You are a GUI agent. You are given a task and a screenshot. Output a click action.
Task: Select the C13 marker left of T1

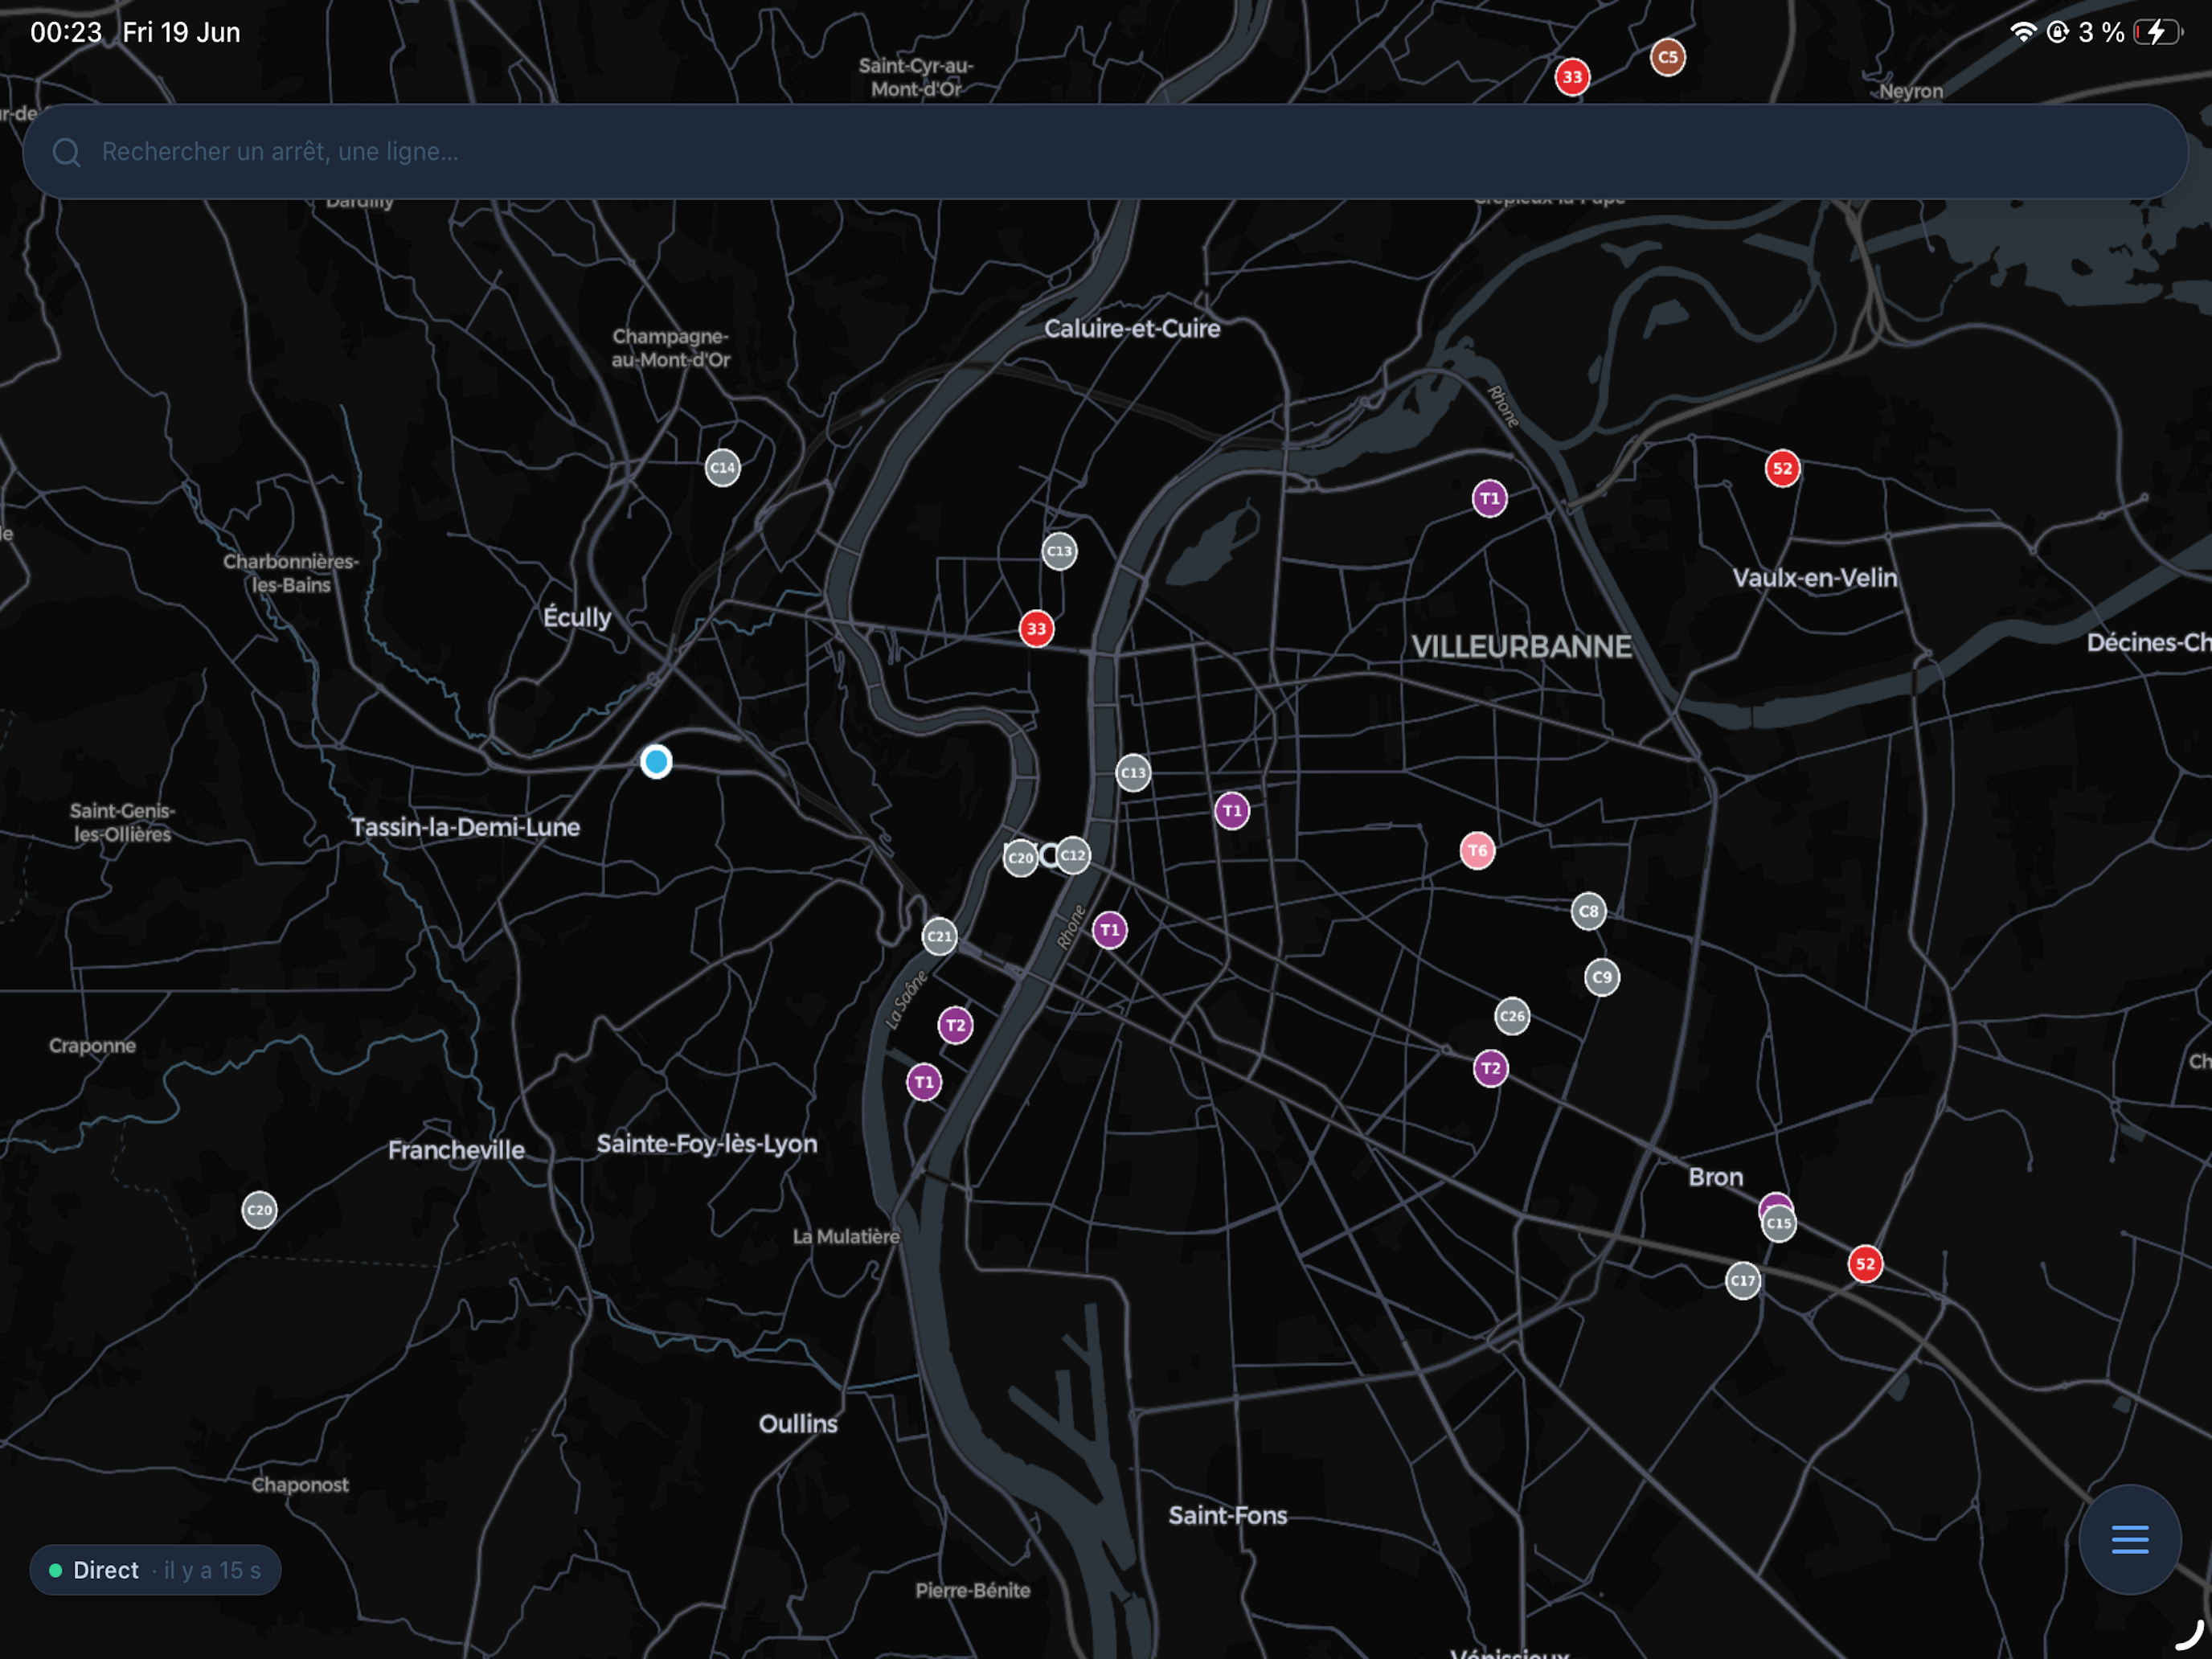1133,773
